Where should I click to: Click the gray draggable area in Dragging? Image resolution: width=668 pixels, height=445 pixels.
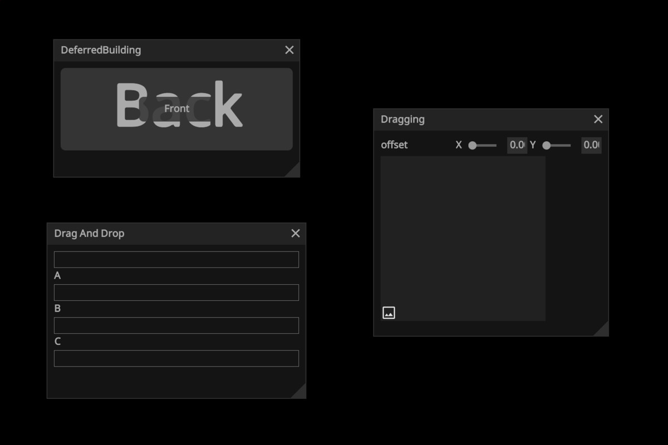463,239
